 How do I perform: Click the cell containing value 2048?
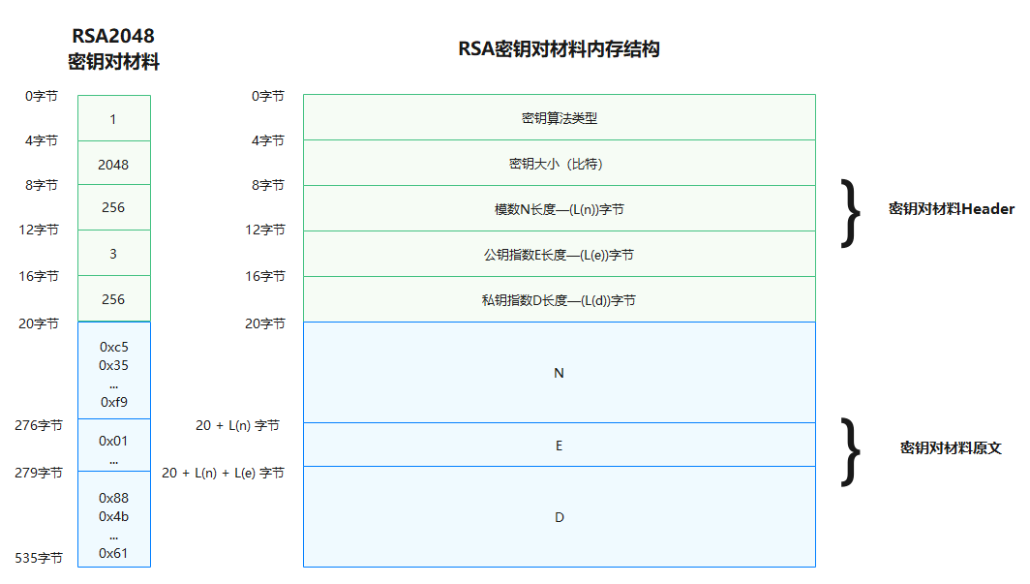tap(113, 165)
